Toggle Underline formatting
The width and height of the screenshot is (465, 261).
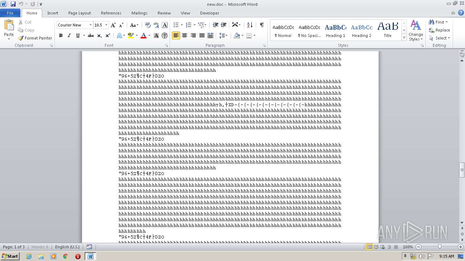tap(78, 36)
